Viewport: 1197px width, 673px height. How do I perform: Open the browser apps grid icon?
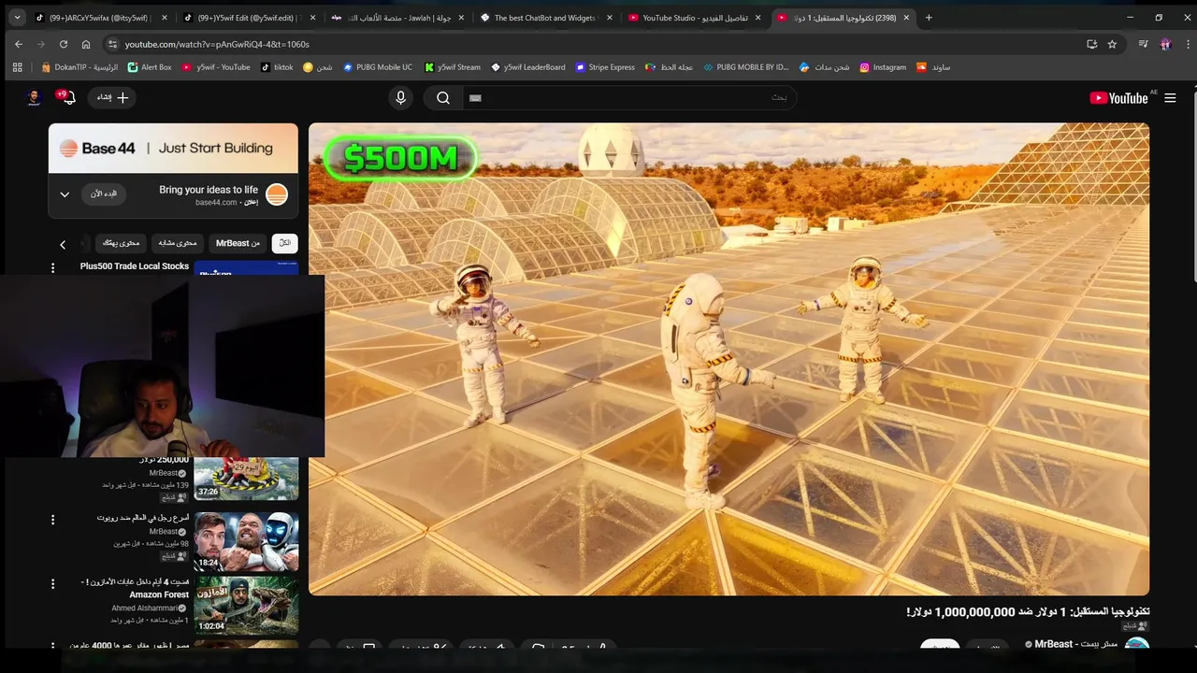pos(17,67)
